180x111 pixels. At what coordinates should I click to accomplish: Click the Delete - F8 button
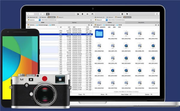148,94
